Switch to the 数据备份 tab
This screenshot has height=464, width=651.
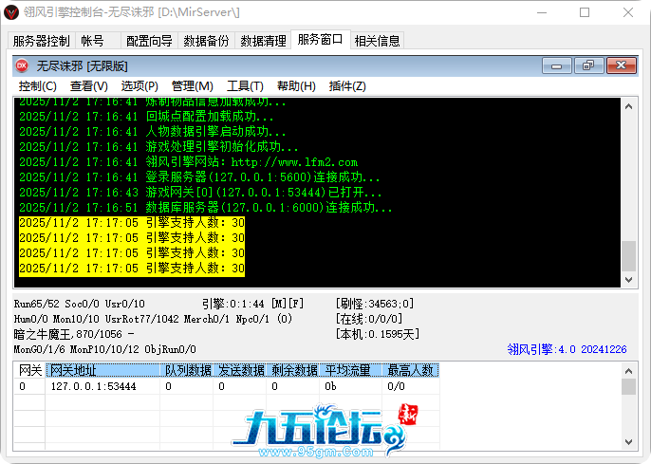coord(206,41)
